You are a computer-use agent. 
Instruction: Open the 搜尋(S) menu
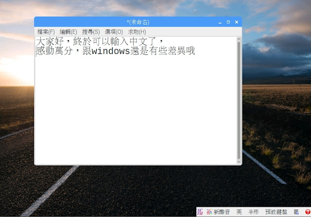point(91,32)
